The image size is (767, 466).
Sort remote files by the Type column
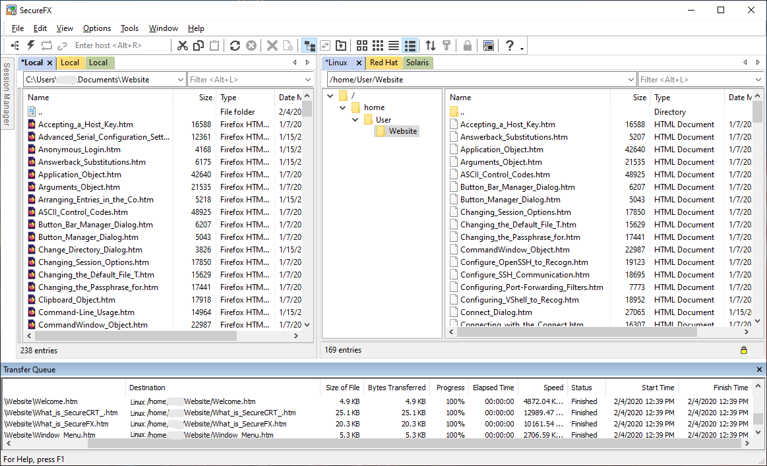(x=687, y=98)
